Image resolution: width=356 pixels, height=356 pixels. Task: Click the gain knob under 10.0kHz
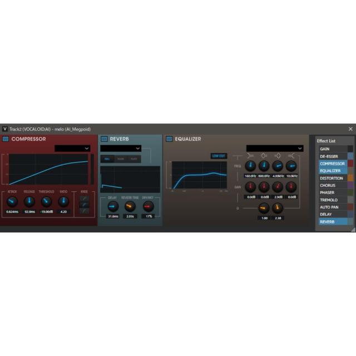pyautogui.click(x=291, y=187)
